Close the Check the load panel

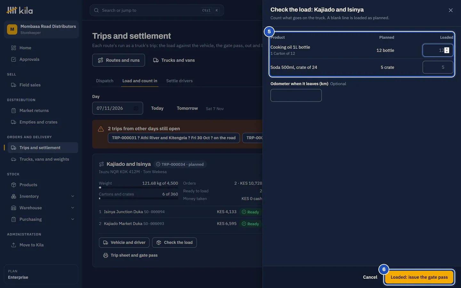[x=451, y=10]
